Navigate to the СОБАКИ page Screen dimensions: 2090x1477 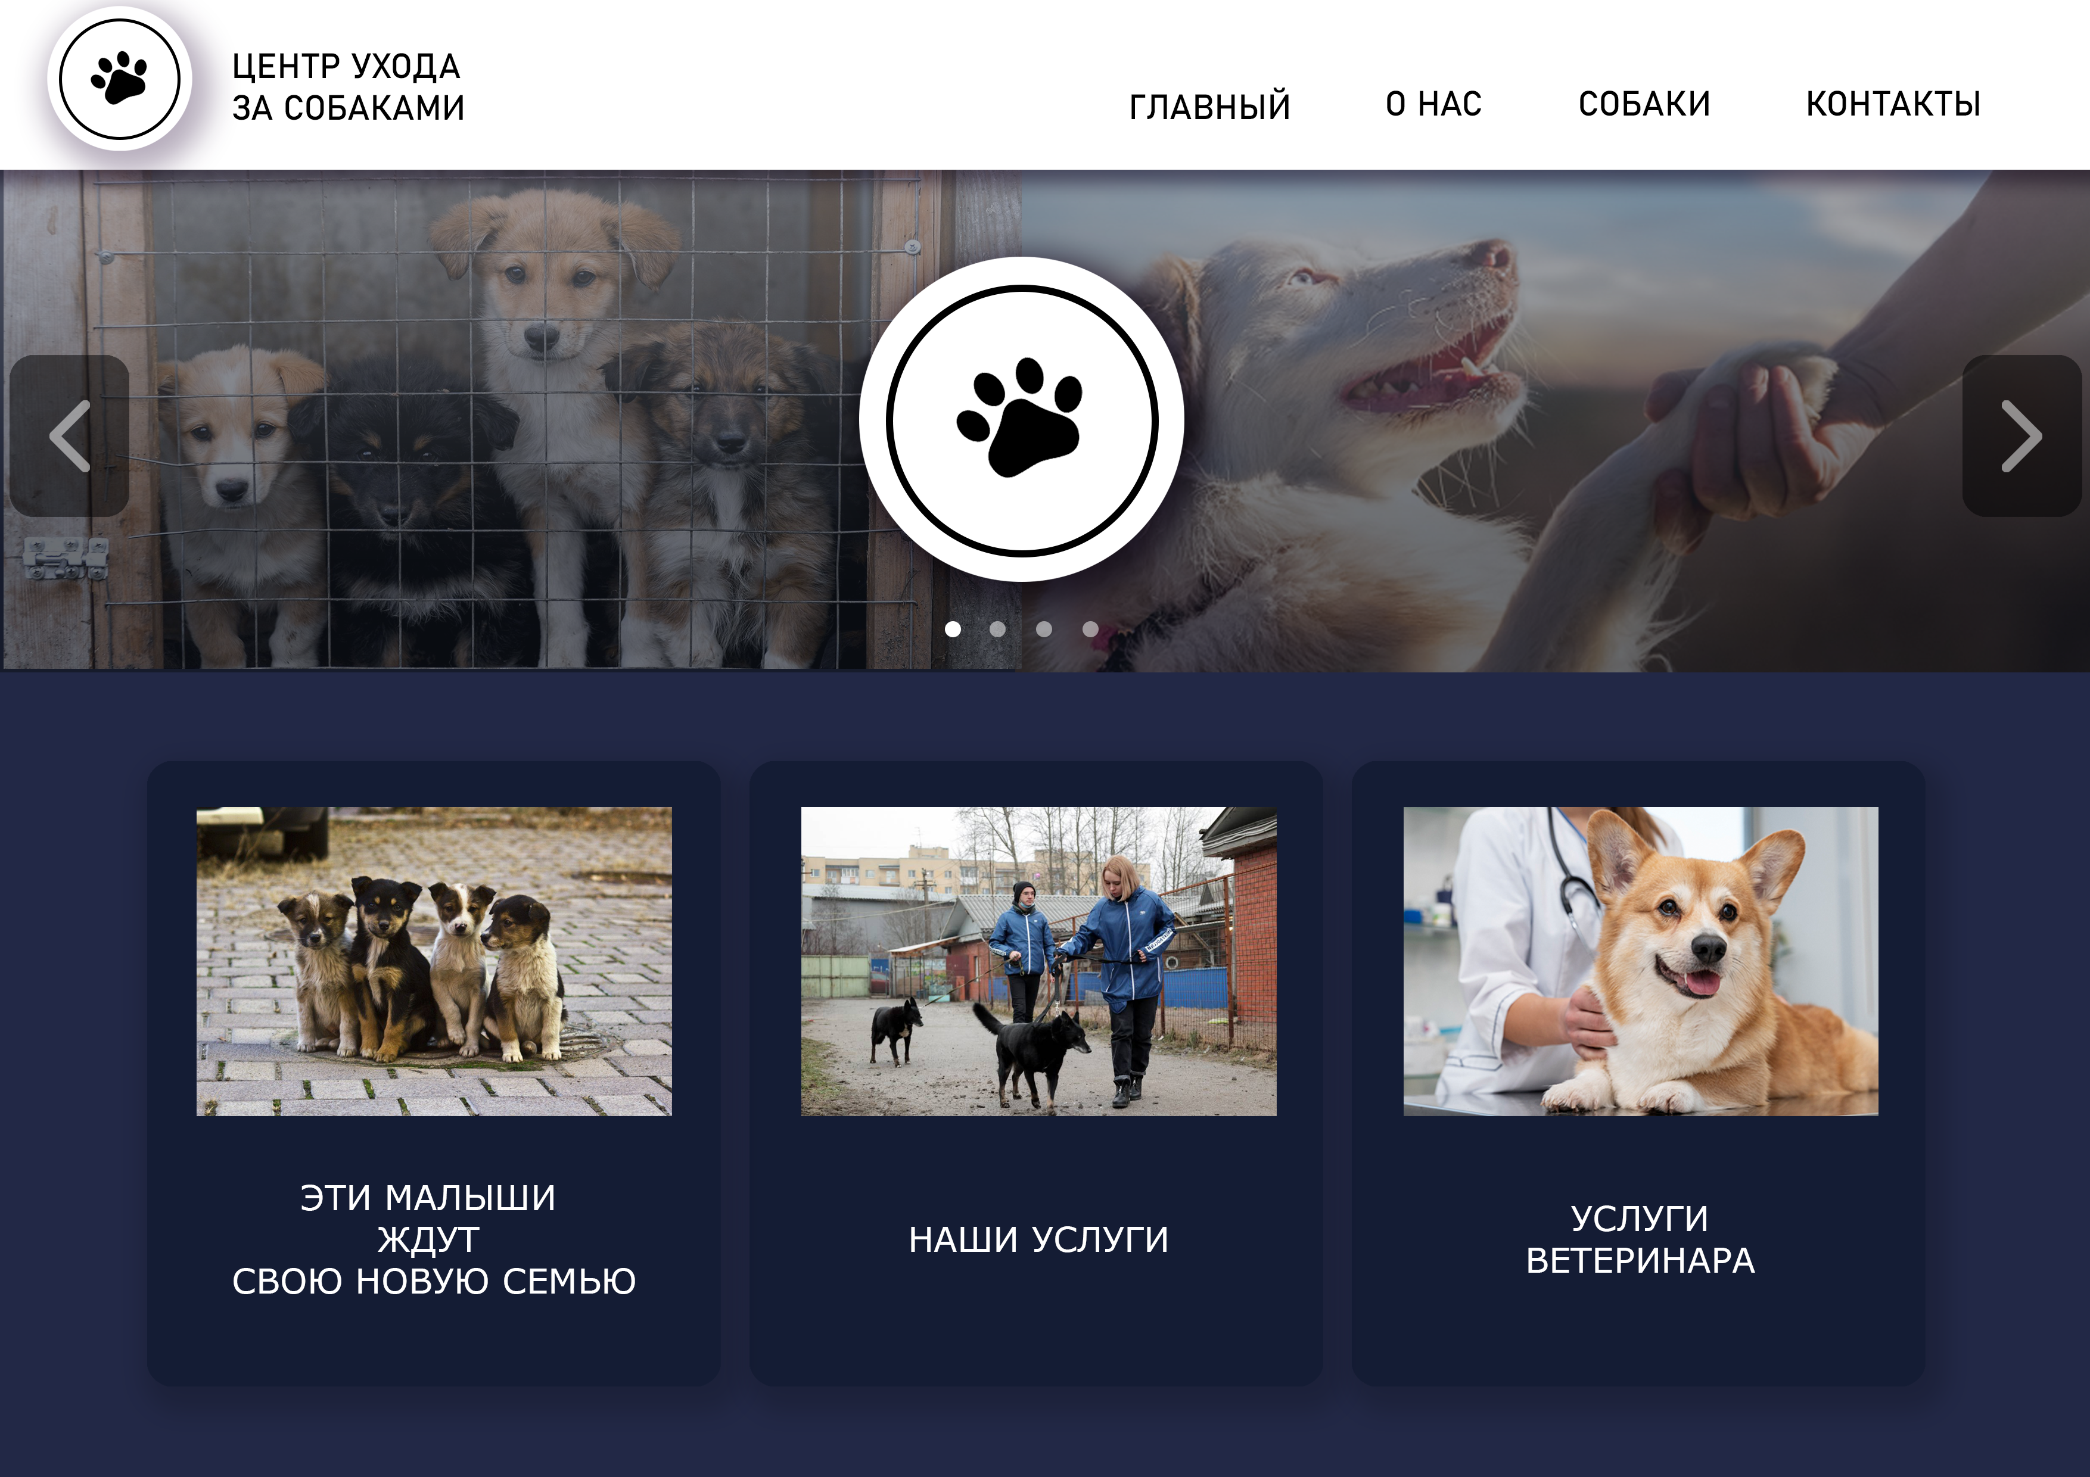tap(1644, 104)
